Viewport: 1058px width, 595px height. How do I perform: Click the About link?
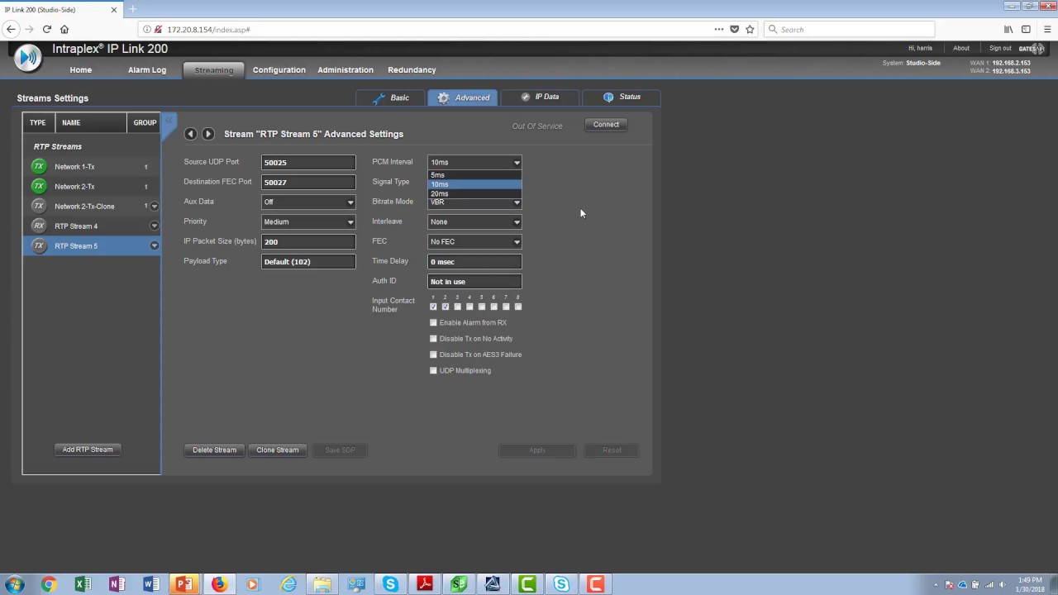(x=961, y=48)
